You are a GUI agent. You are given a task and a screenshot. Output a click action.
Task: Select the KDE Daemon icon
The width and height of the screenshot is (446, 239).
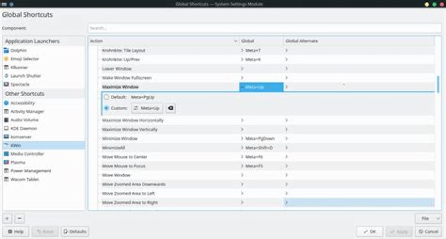(x=6, y=128)
